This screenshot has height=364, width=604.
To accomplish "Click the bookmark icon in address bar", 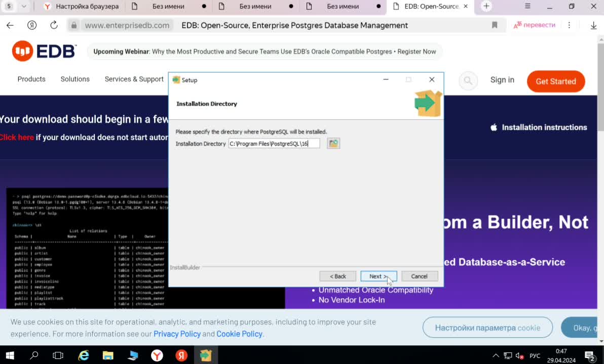I will (x=495, y=25).
